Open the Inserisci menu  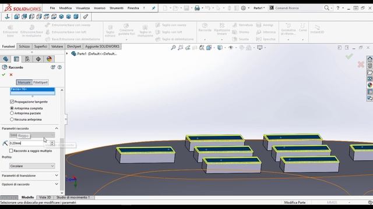pyautogui.click(x=100, y=8)
